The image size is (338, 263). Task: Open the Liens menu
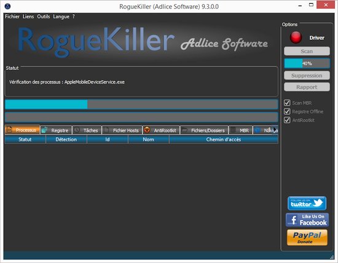click(28, 17)
